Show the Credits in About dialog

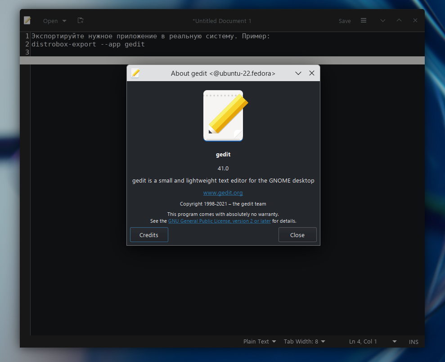click(x=149, y=235)
